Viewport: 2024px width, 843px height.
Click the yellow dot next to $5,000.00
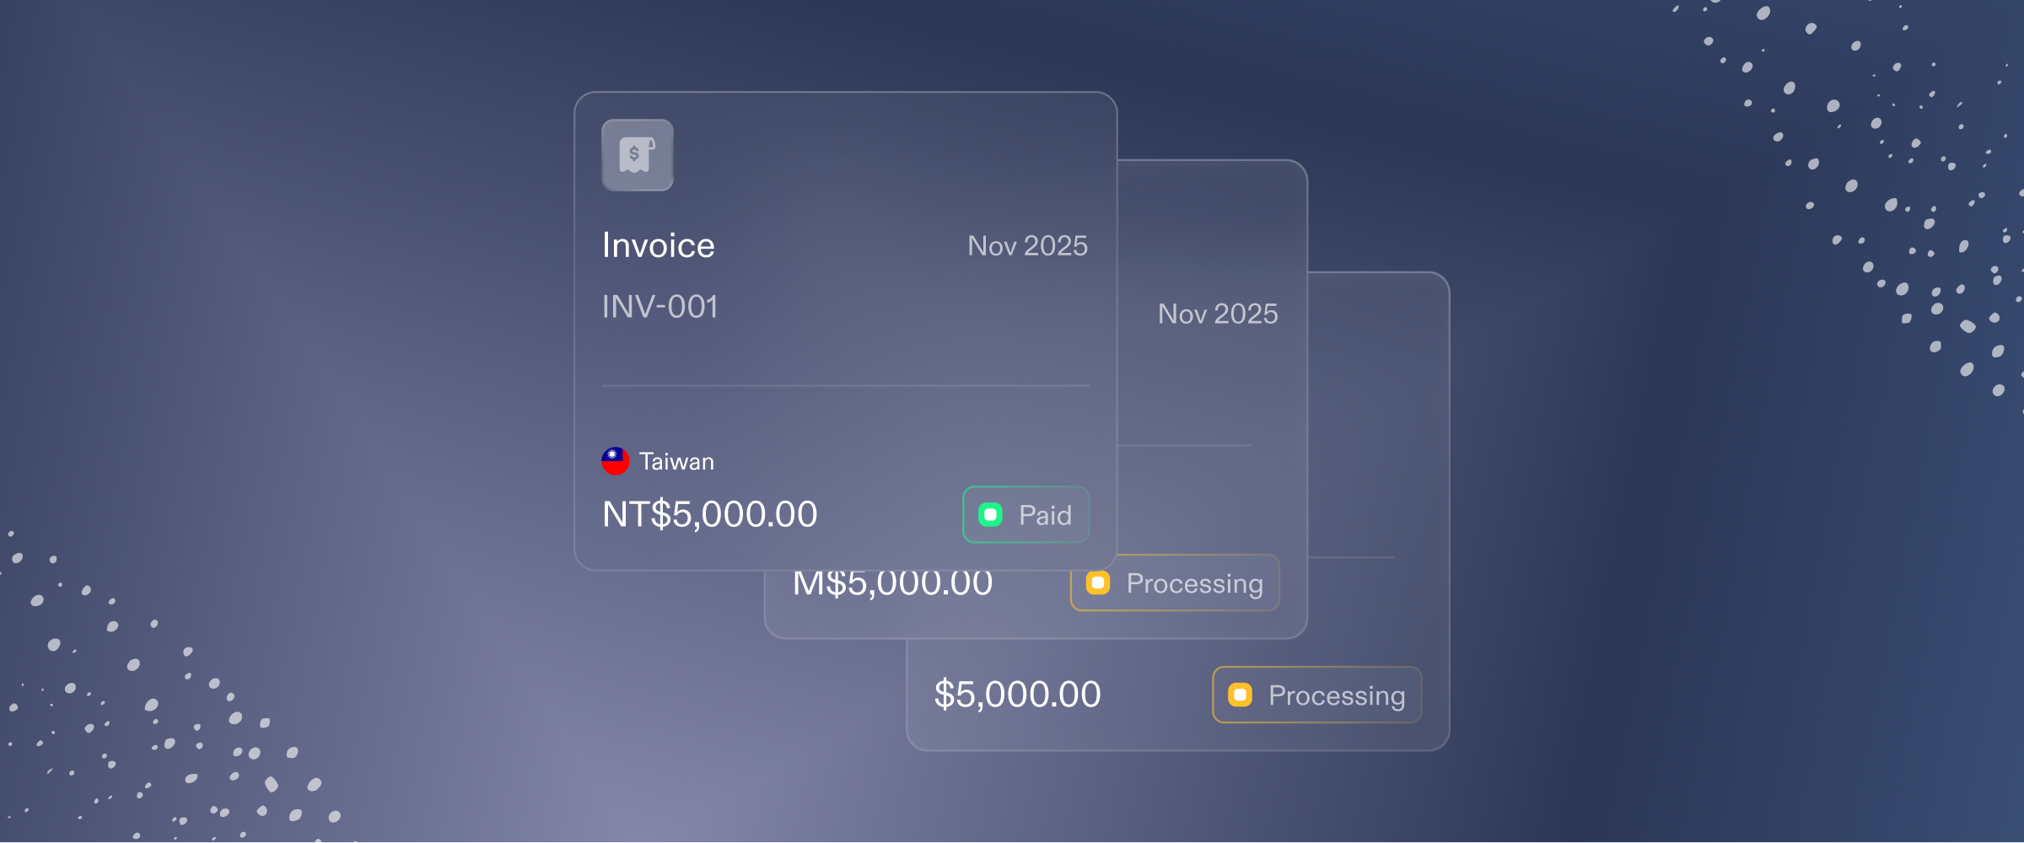pyautogui.click(x=1240, y=695)
